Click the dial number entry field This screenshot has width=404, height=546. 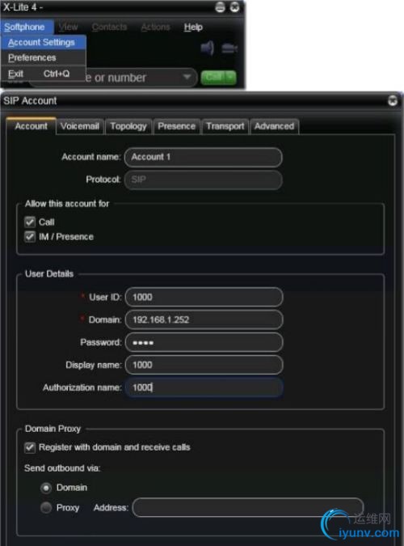coord(137,78)
